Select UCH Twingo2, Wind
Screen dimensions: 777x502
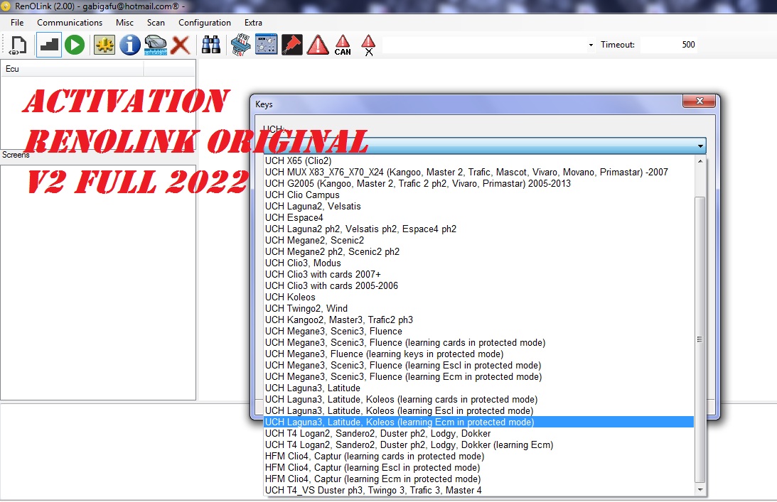(478, 308)
